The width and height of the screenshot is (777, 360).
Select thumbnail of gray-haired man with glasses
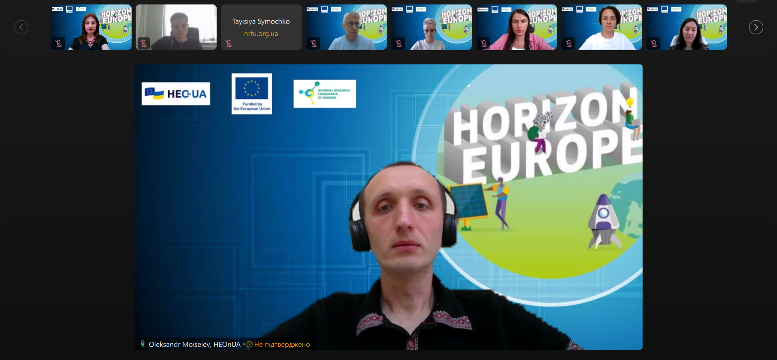click(346, 27)
